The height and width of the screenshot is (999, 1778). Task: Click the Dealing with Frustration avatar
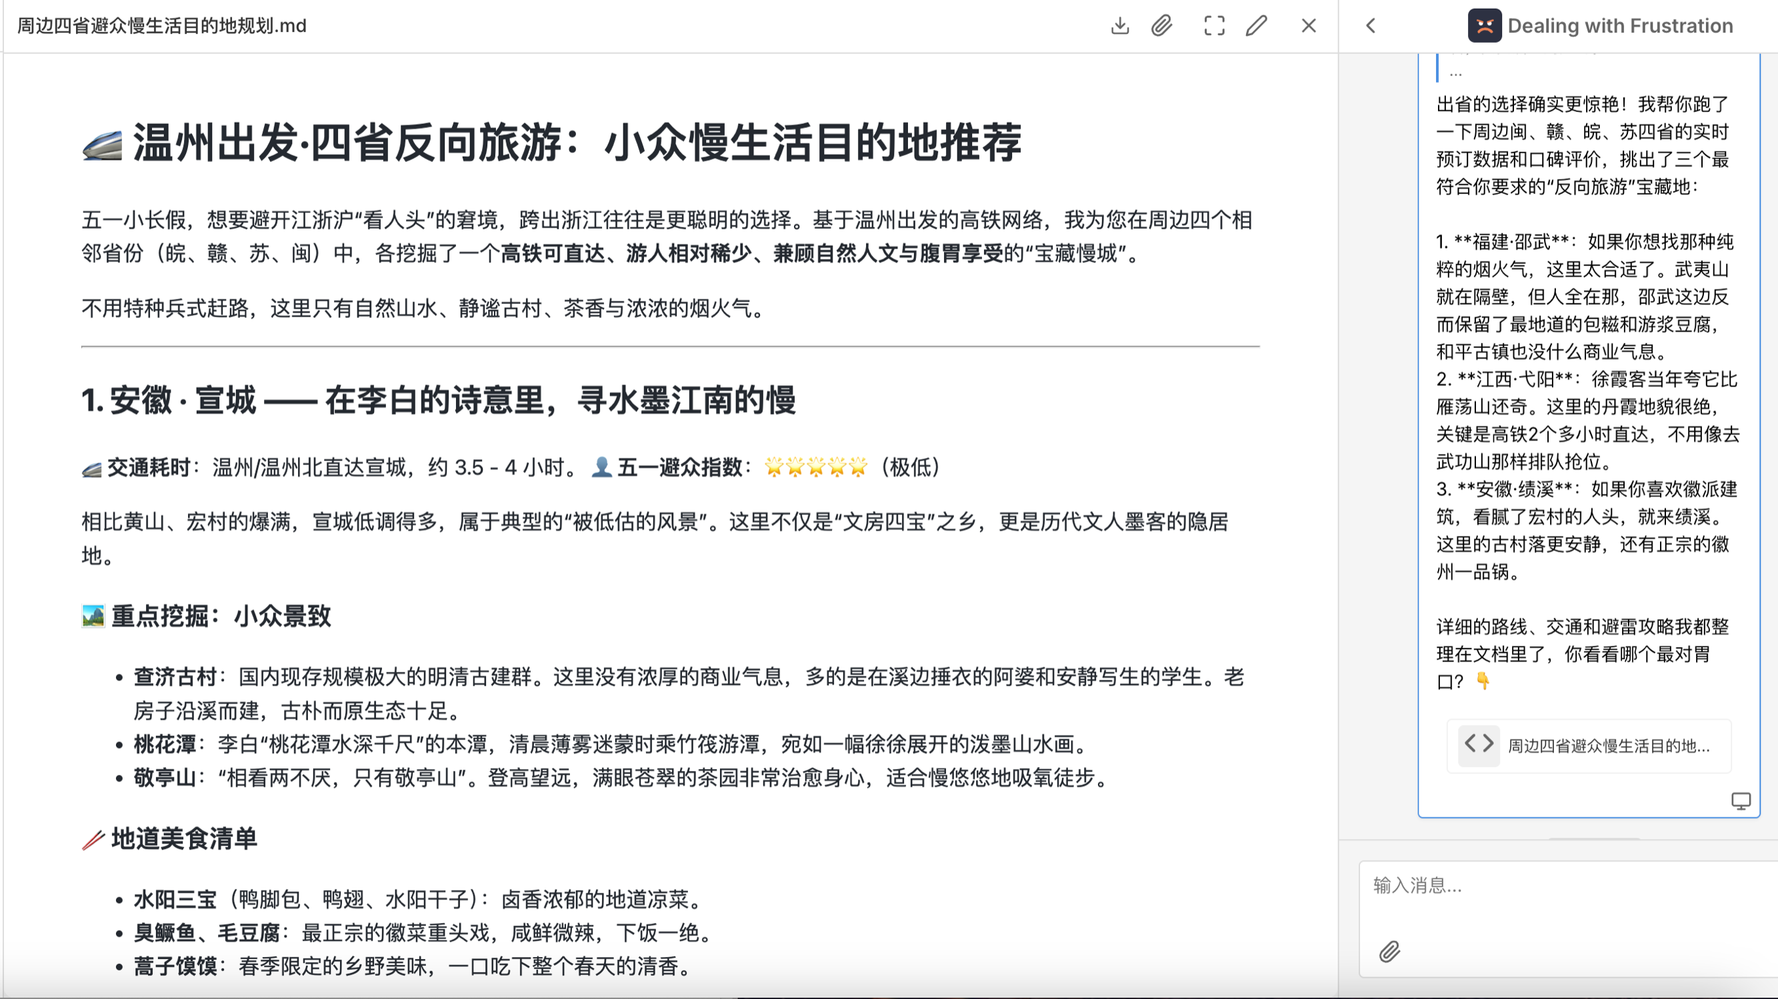click(1484, 25)
